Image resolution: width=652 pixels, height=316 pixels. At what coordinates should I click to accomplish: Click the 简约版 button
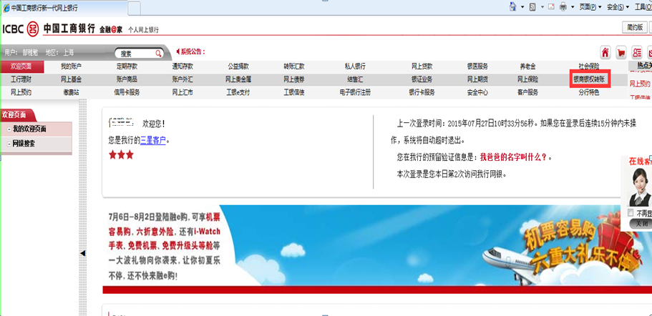coord(634,27)
